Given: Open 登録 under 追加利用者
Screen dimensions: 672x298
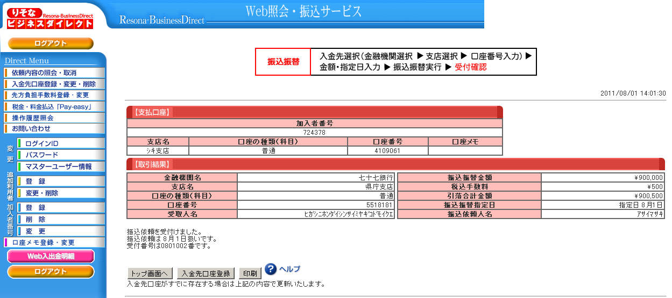Looking at the screenshot, I should [x=61, y=181].
